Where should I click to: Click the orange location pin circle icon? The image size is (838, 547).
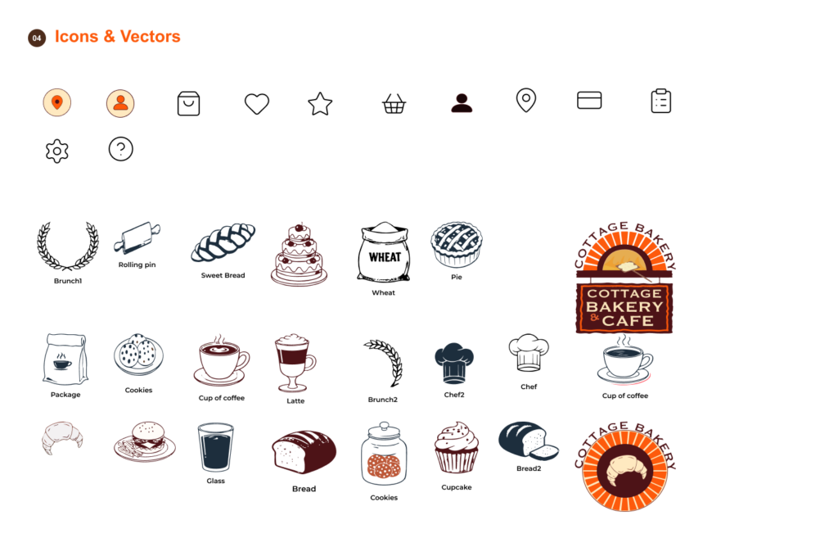tap(57, 102)
